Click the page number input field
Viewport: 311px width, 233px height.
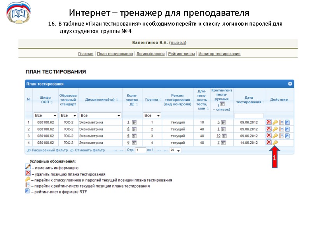point(141,150)
